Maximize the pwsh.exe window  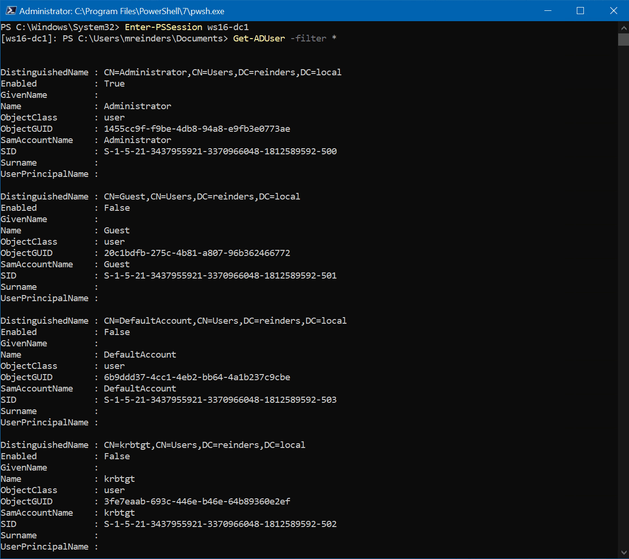[581, 10]
